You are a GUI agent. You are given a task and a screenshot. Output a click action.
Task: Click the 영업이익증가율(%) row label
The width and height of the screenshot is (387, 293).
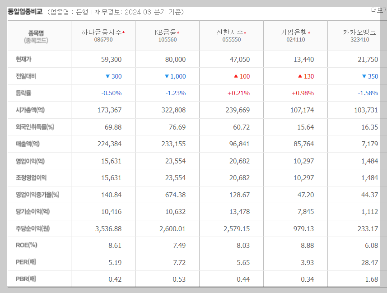(x=37, y=195)
